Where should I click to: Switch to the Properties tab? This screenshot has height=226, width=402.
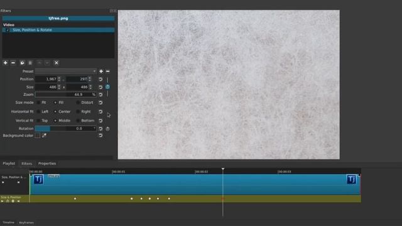point(47,163)
